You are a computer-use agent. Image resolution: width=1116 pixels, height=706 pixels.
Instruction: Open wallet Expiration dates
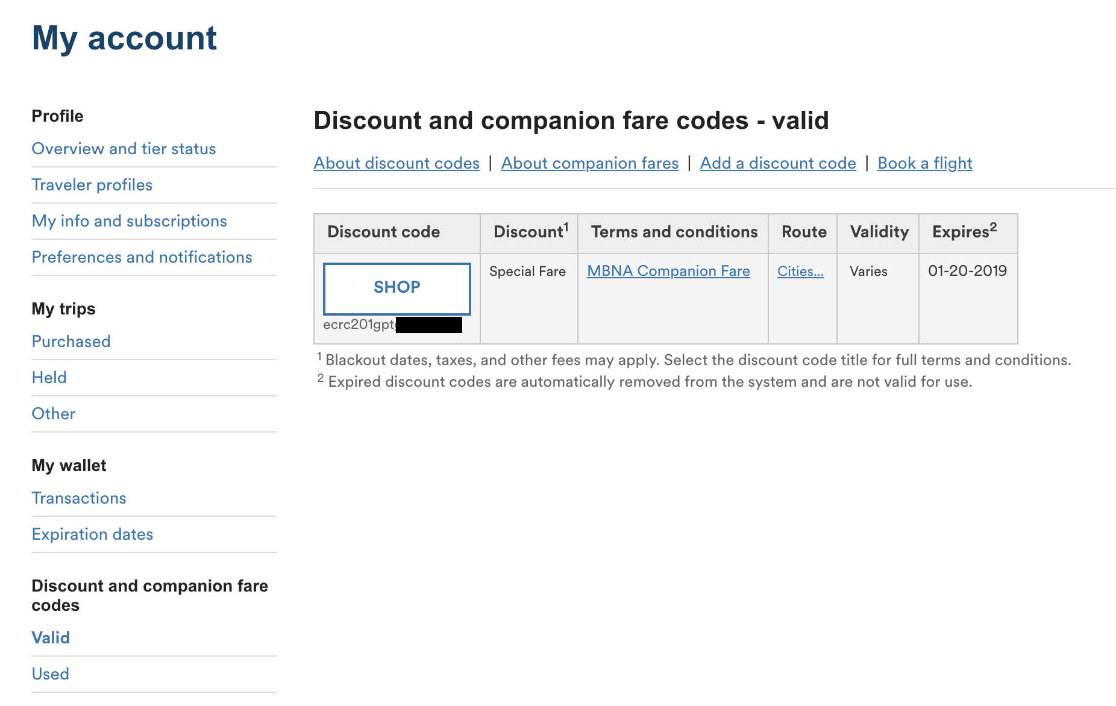tap(92, 534)
